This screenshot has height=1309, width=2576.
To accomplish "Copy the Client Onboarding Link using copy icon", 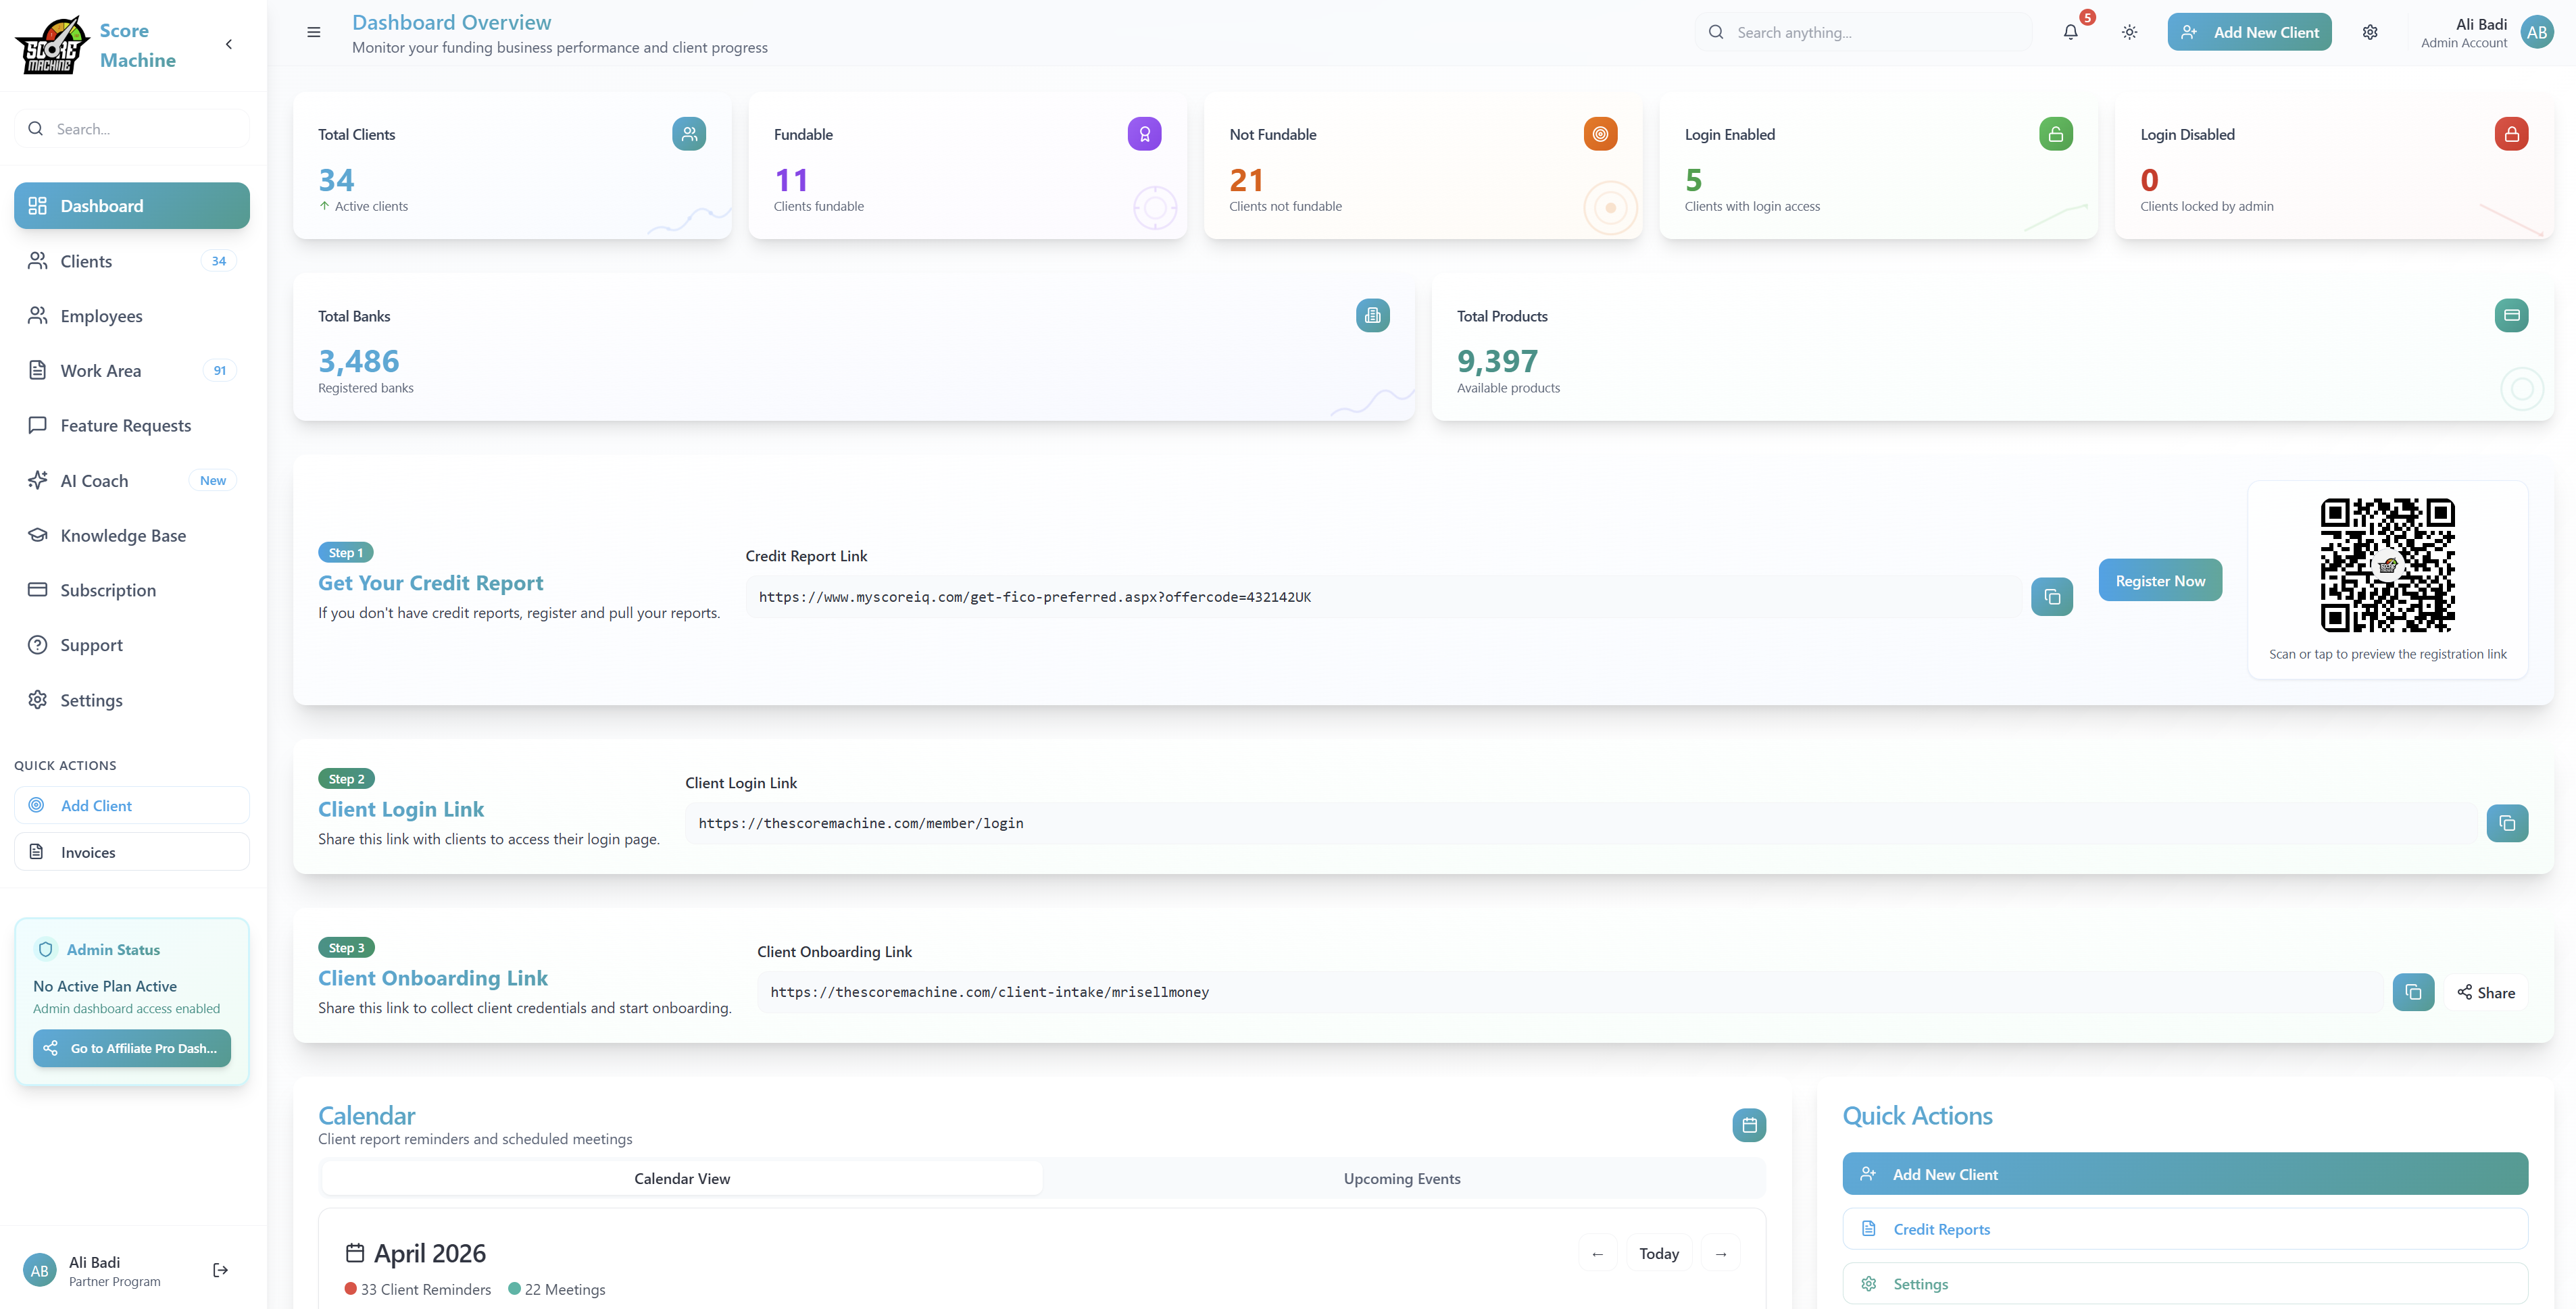I will pos(2413,992).
